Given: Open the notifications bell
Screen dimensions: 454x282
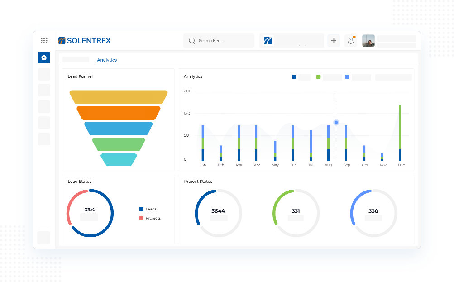Looking at the screenshot, I should [x=350, y=41].
